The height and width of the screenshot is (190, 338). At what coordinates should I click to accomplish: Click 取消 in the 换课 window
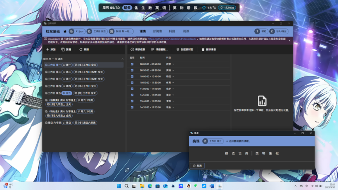197,166
